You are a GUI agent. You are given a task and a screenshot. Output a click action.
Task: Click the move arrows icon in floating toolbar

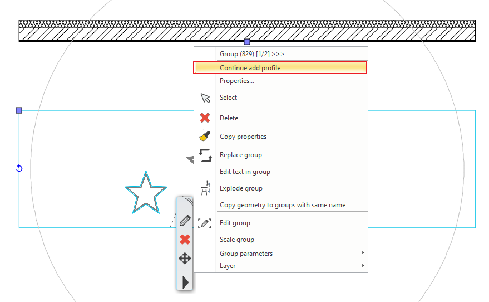[185, 259]
